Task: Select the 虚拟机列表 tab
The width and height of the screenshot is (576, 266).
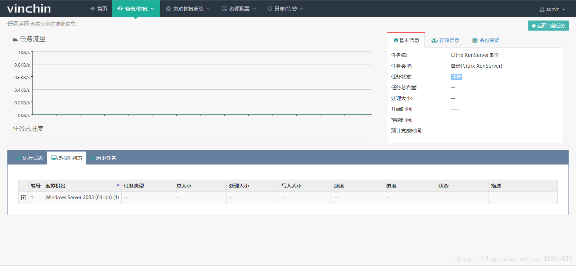Action: 67,158
